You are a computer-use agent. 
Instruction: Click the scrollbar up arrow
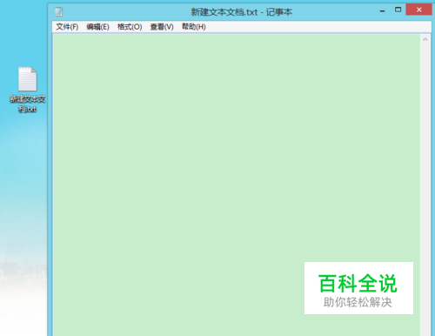[425, 39]
